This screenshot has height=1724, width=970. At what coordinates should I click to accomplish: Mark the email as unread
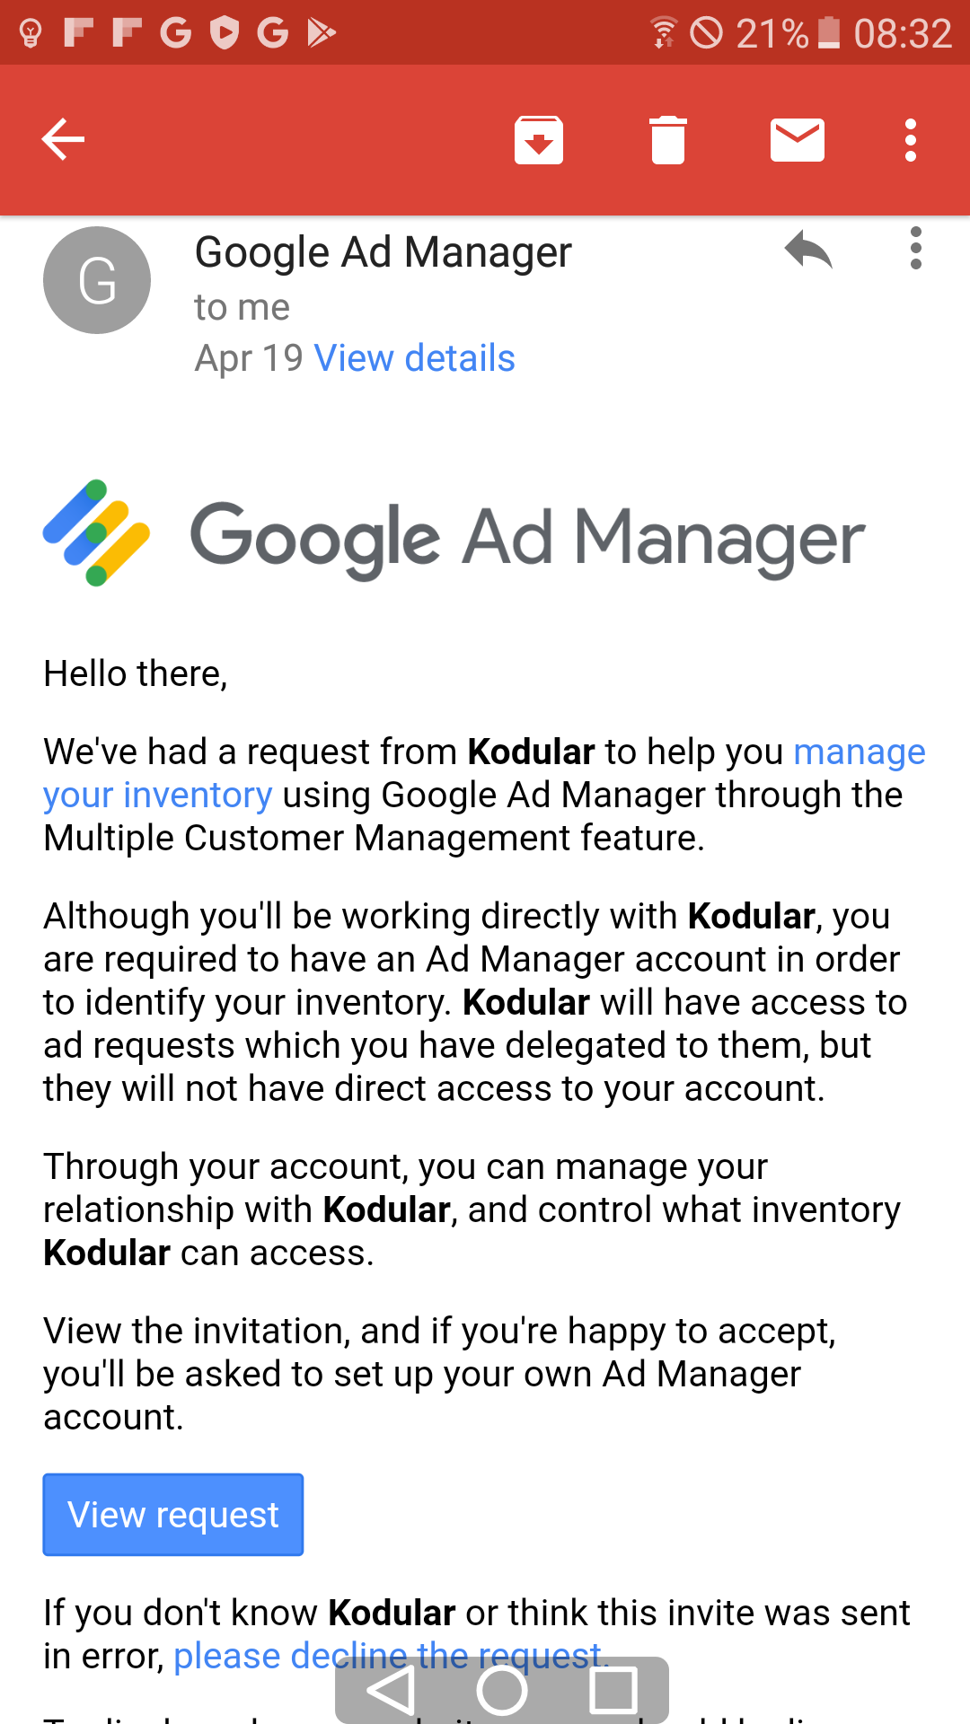pos(798,140)
